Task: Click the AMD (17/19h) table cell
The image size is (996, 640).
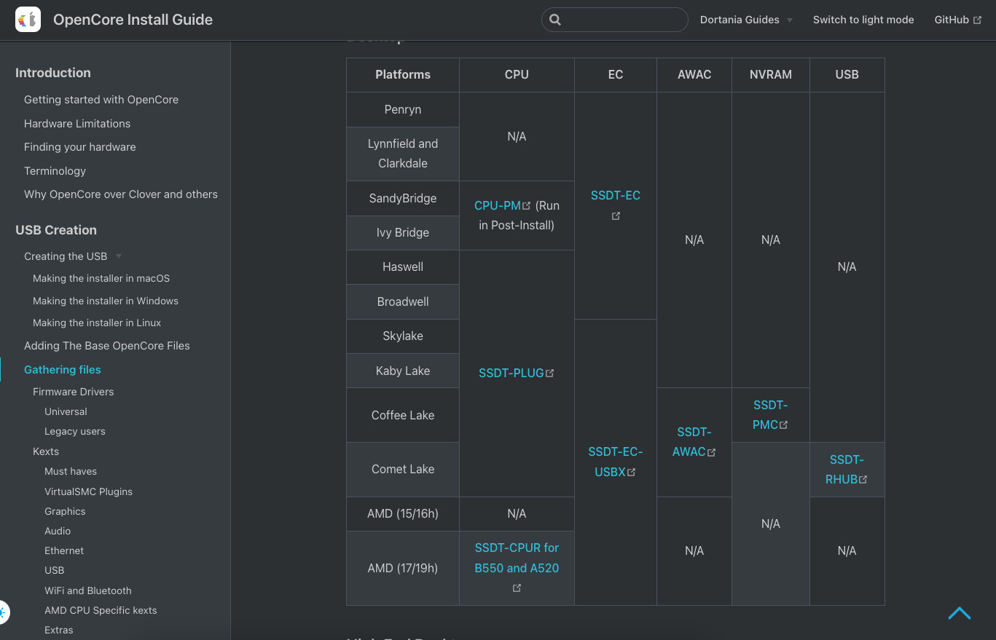Action: coord(403,568)
